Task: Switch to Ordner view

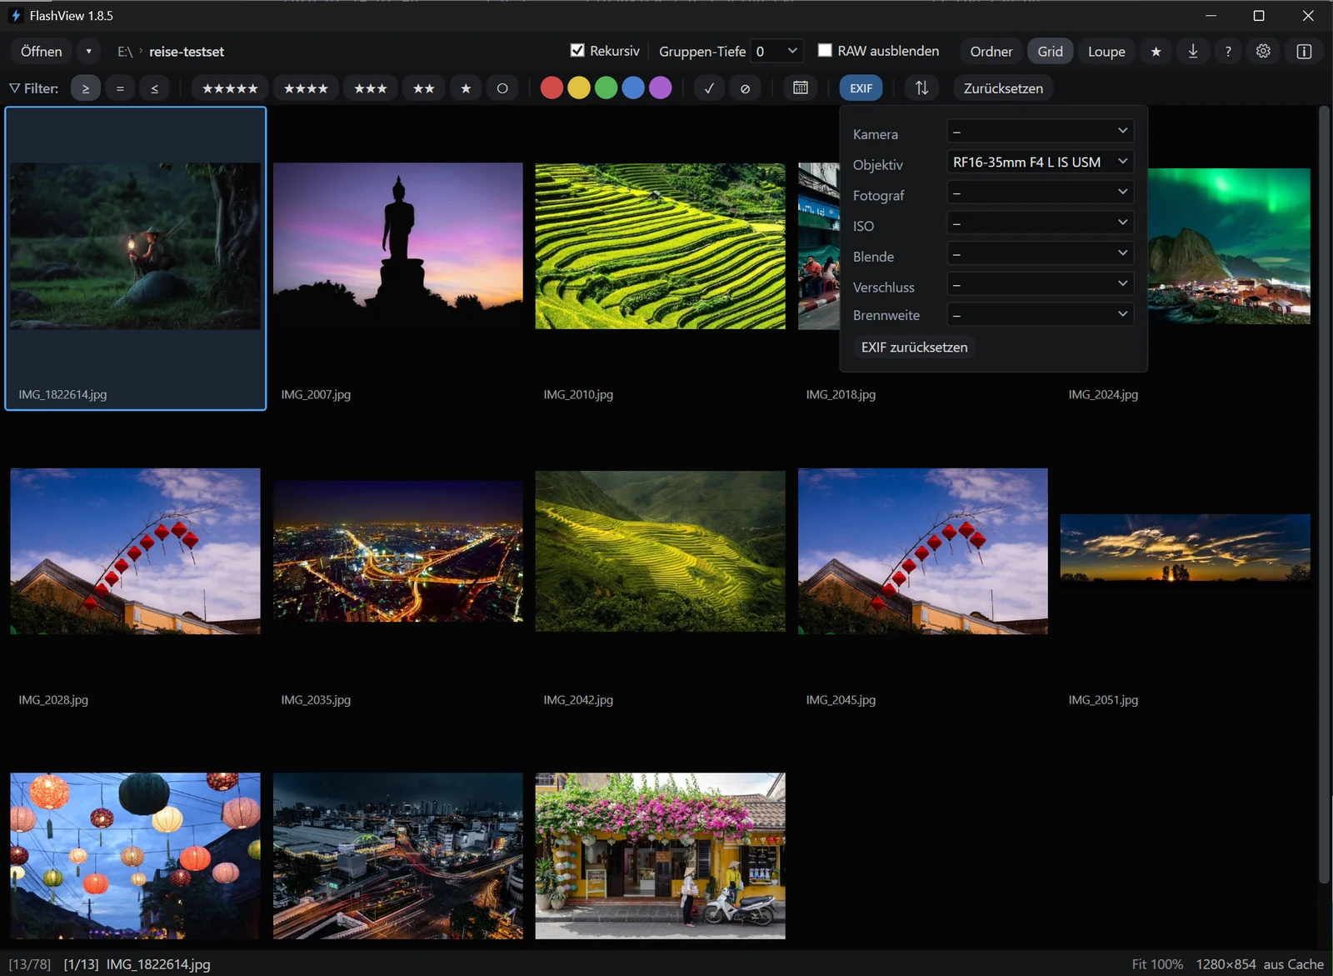Action: (x=991, y=52)
